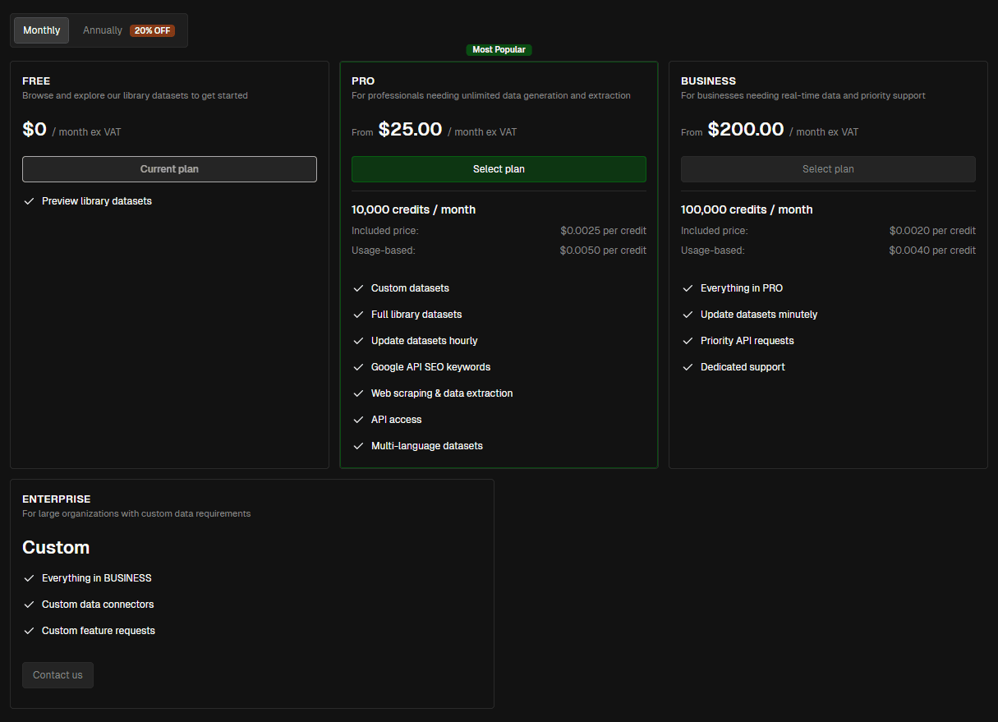Switch to Monthly billing tab
Viewport: 998px width, 722px height.
pos(42,30)
